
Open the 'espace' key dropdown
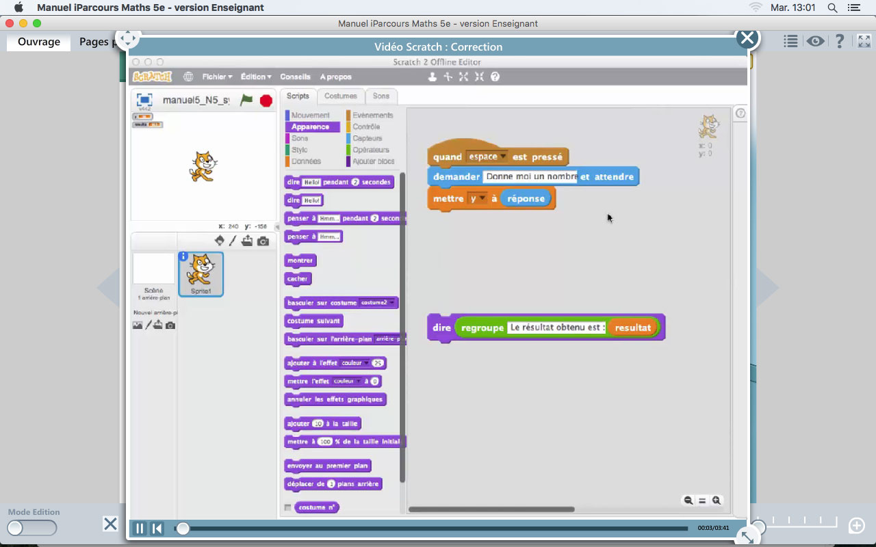pyautogui.click(x=487, y=157)
